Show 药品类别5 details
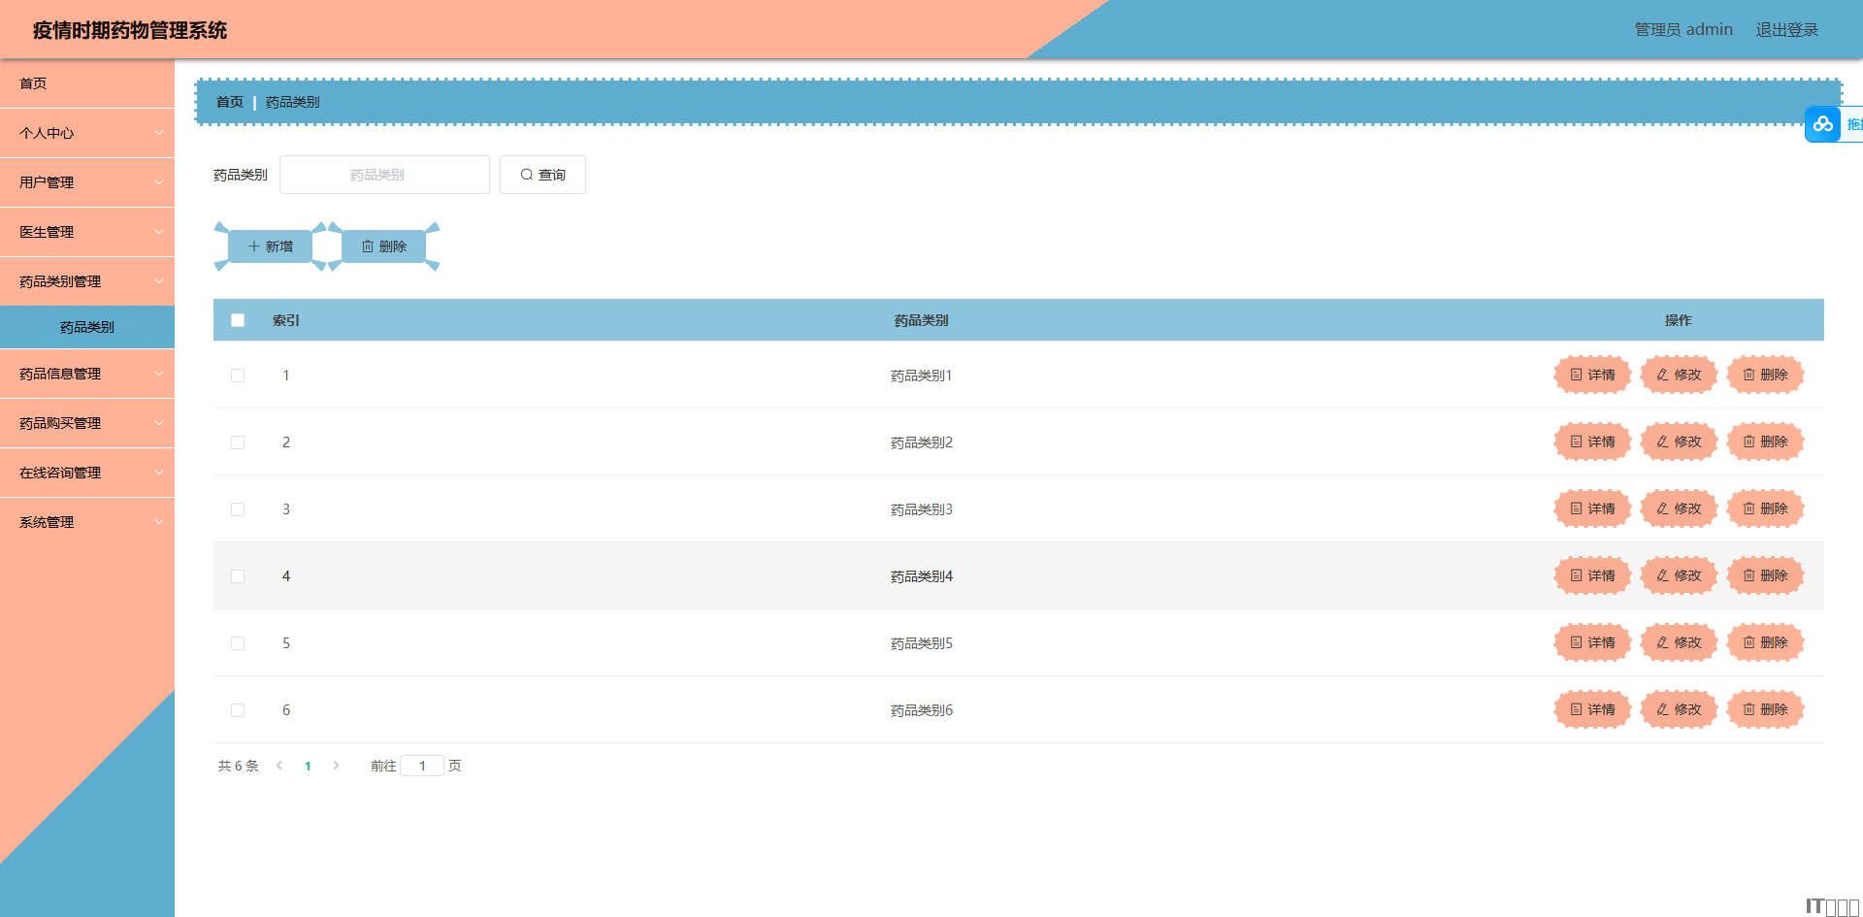This screenshot has height=917, width=1863. (x=1592, y=642)
